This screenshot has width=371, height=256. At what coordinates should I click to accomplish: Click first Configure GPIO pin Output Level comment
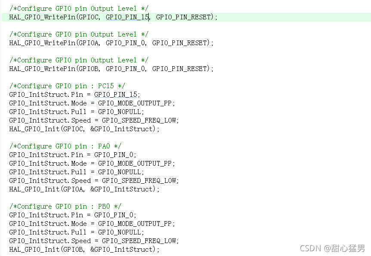tap(79, 9)
